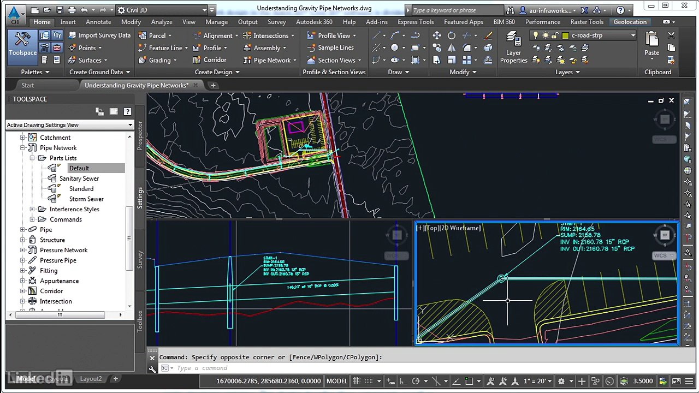Open the c-road-strp layer dropdown
699x393 pixels.
tap(633, 35)
